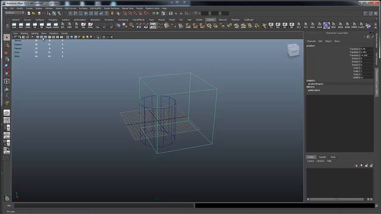Open the File menu
The image size is (381, 214).
point(5,8)
